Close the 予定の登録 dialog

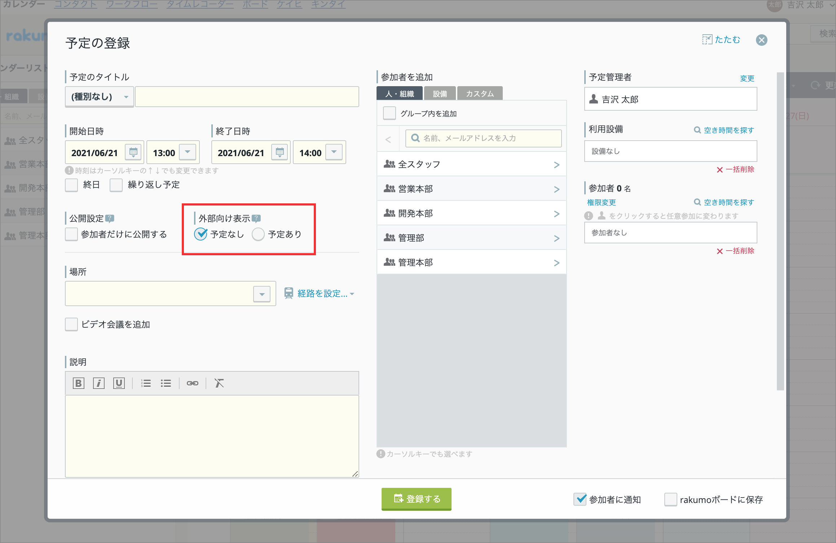tap(761, 40)
